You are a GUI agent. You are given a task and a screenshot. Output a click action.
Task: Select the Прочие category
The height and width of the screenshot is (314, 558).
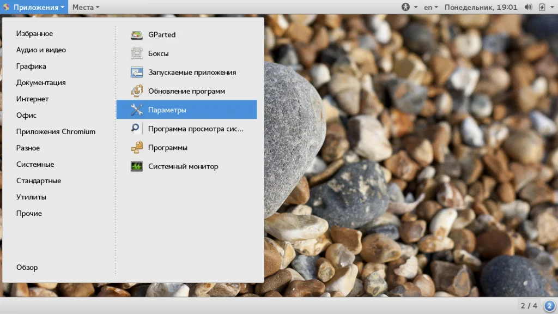coord(29,214)
